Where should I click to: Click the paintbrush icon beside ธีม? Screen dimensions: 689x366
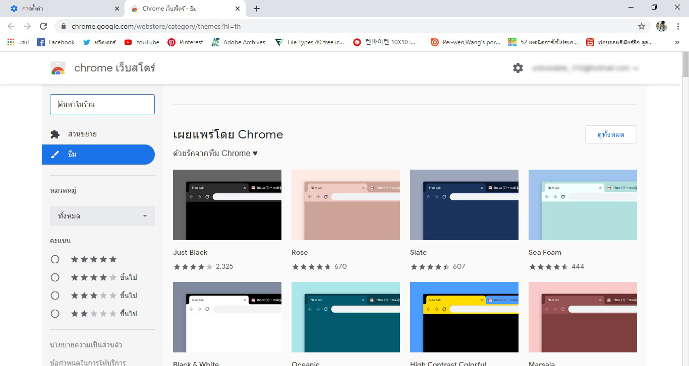[x=55, y=155]
